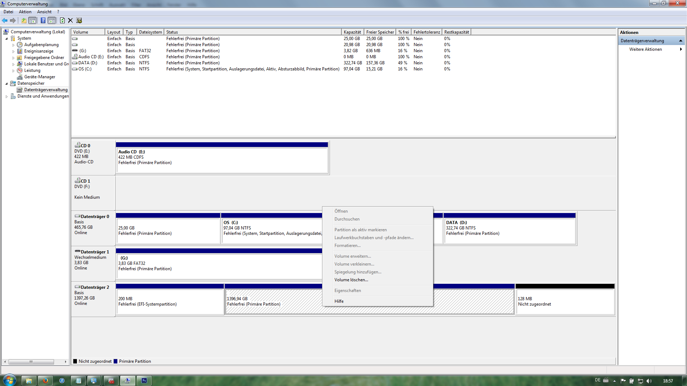
Task: Open Geräte-Manager in the tree
Action: [x=39, y=77]
